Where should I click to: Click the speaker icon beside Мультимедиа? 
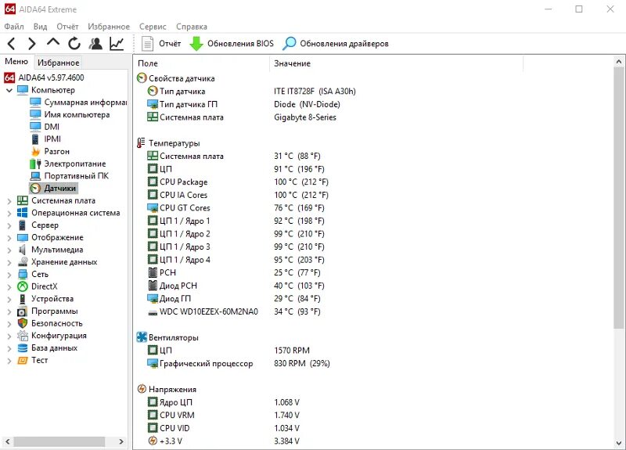pyautogui.click(x=23, y=250)
